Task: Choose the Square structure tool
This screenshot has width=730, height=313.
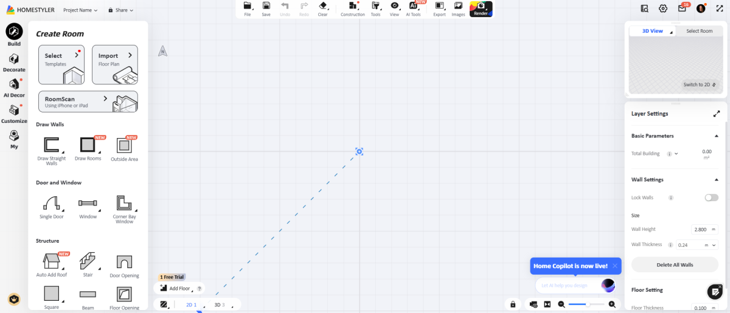Action: [x=52, y=298]
